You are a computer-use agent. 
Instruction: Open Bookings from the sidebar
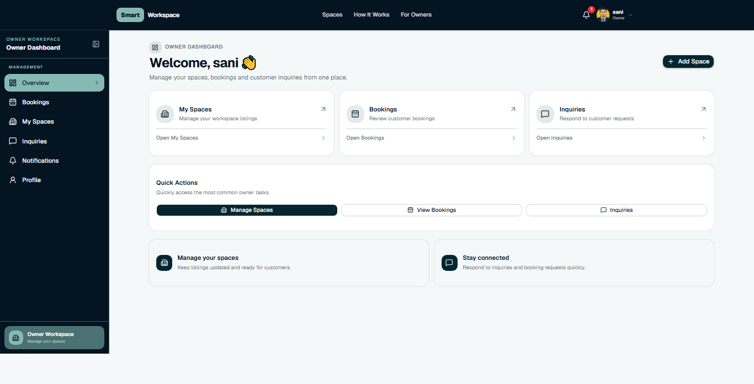pyautogui.click(x=54, y=102)
